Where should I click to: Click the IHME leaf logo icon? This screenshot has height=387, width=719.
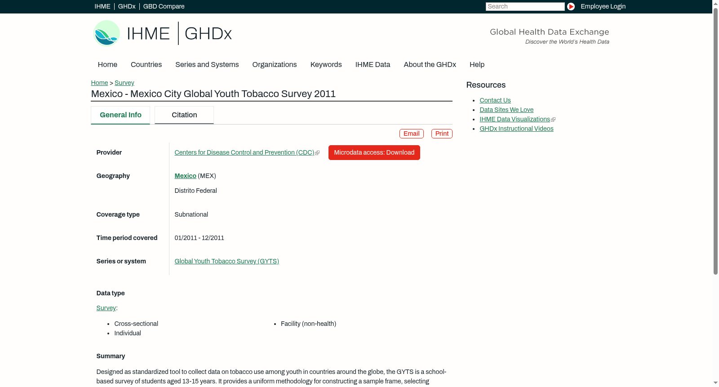tap(107, 33)
